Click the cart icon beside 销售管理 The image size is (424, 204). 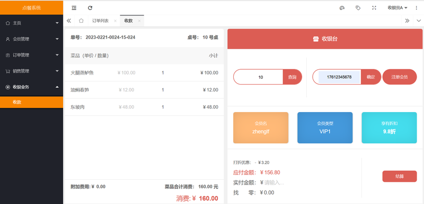tap(7, 71)
